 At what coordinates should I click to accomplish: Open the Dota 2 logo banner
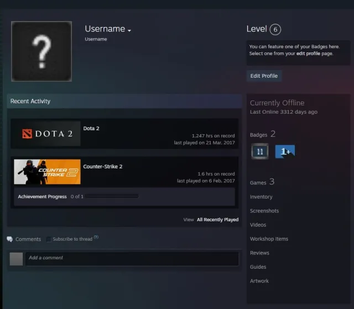tap(47, 134)
